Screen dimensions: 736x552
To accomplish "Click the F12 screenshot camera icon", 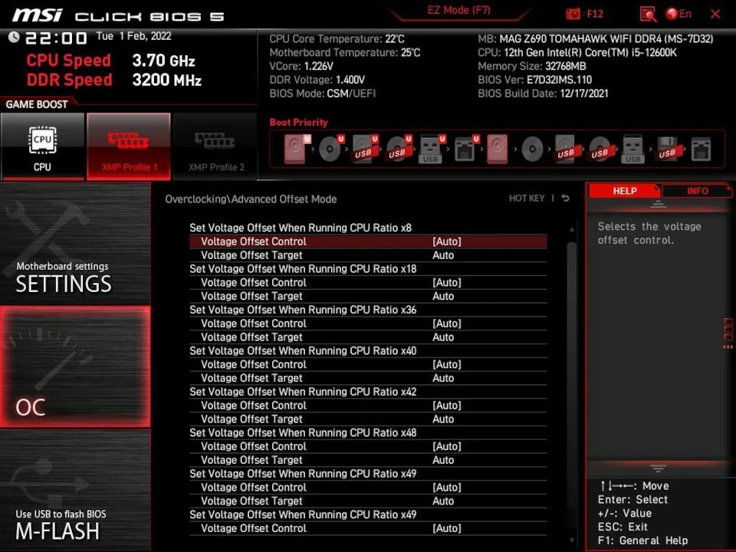I will coord(573,14).
